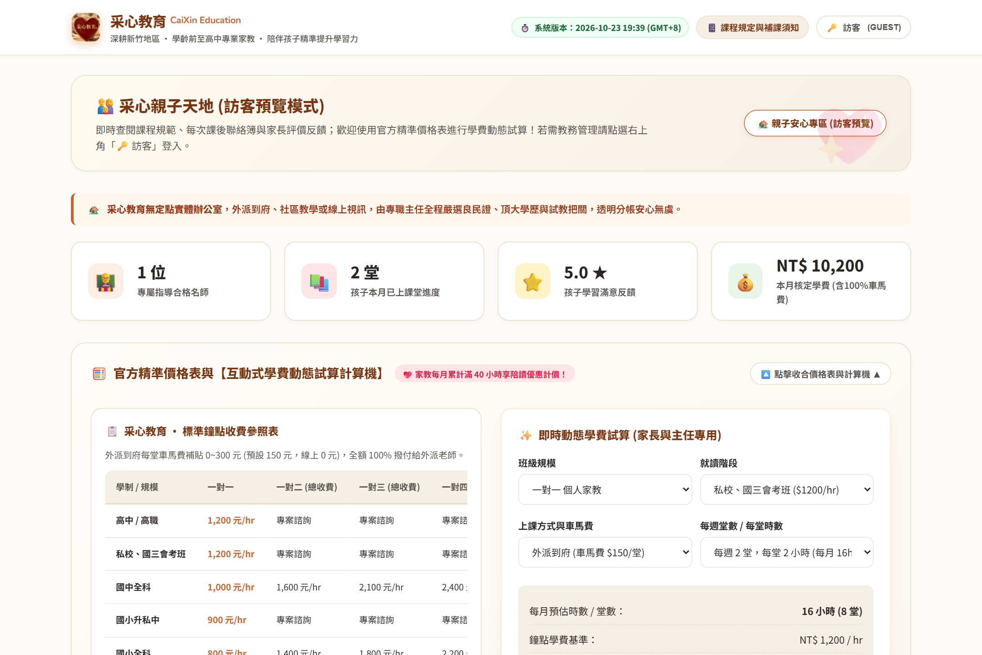This screenshot has width=982, height=655.
Task: Open the 就讀階段 dropdown
Action: 787,489
